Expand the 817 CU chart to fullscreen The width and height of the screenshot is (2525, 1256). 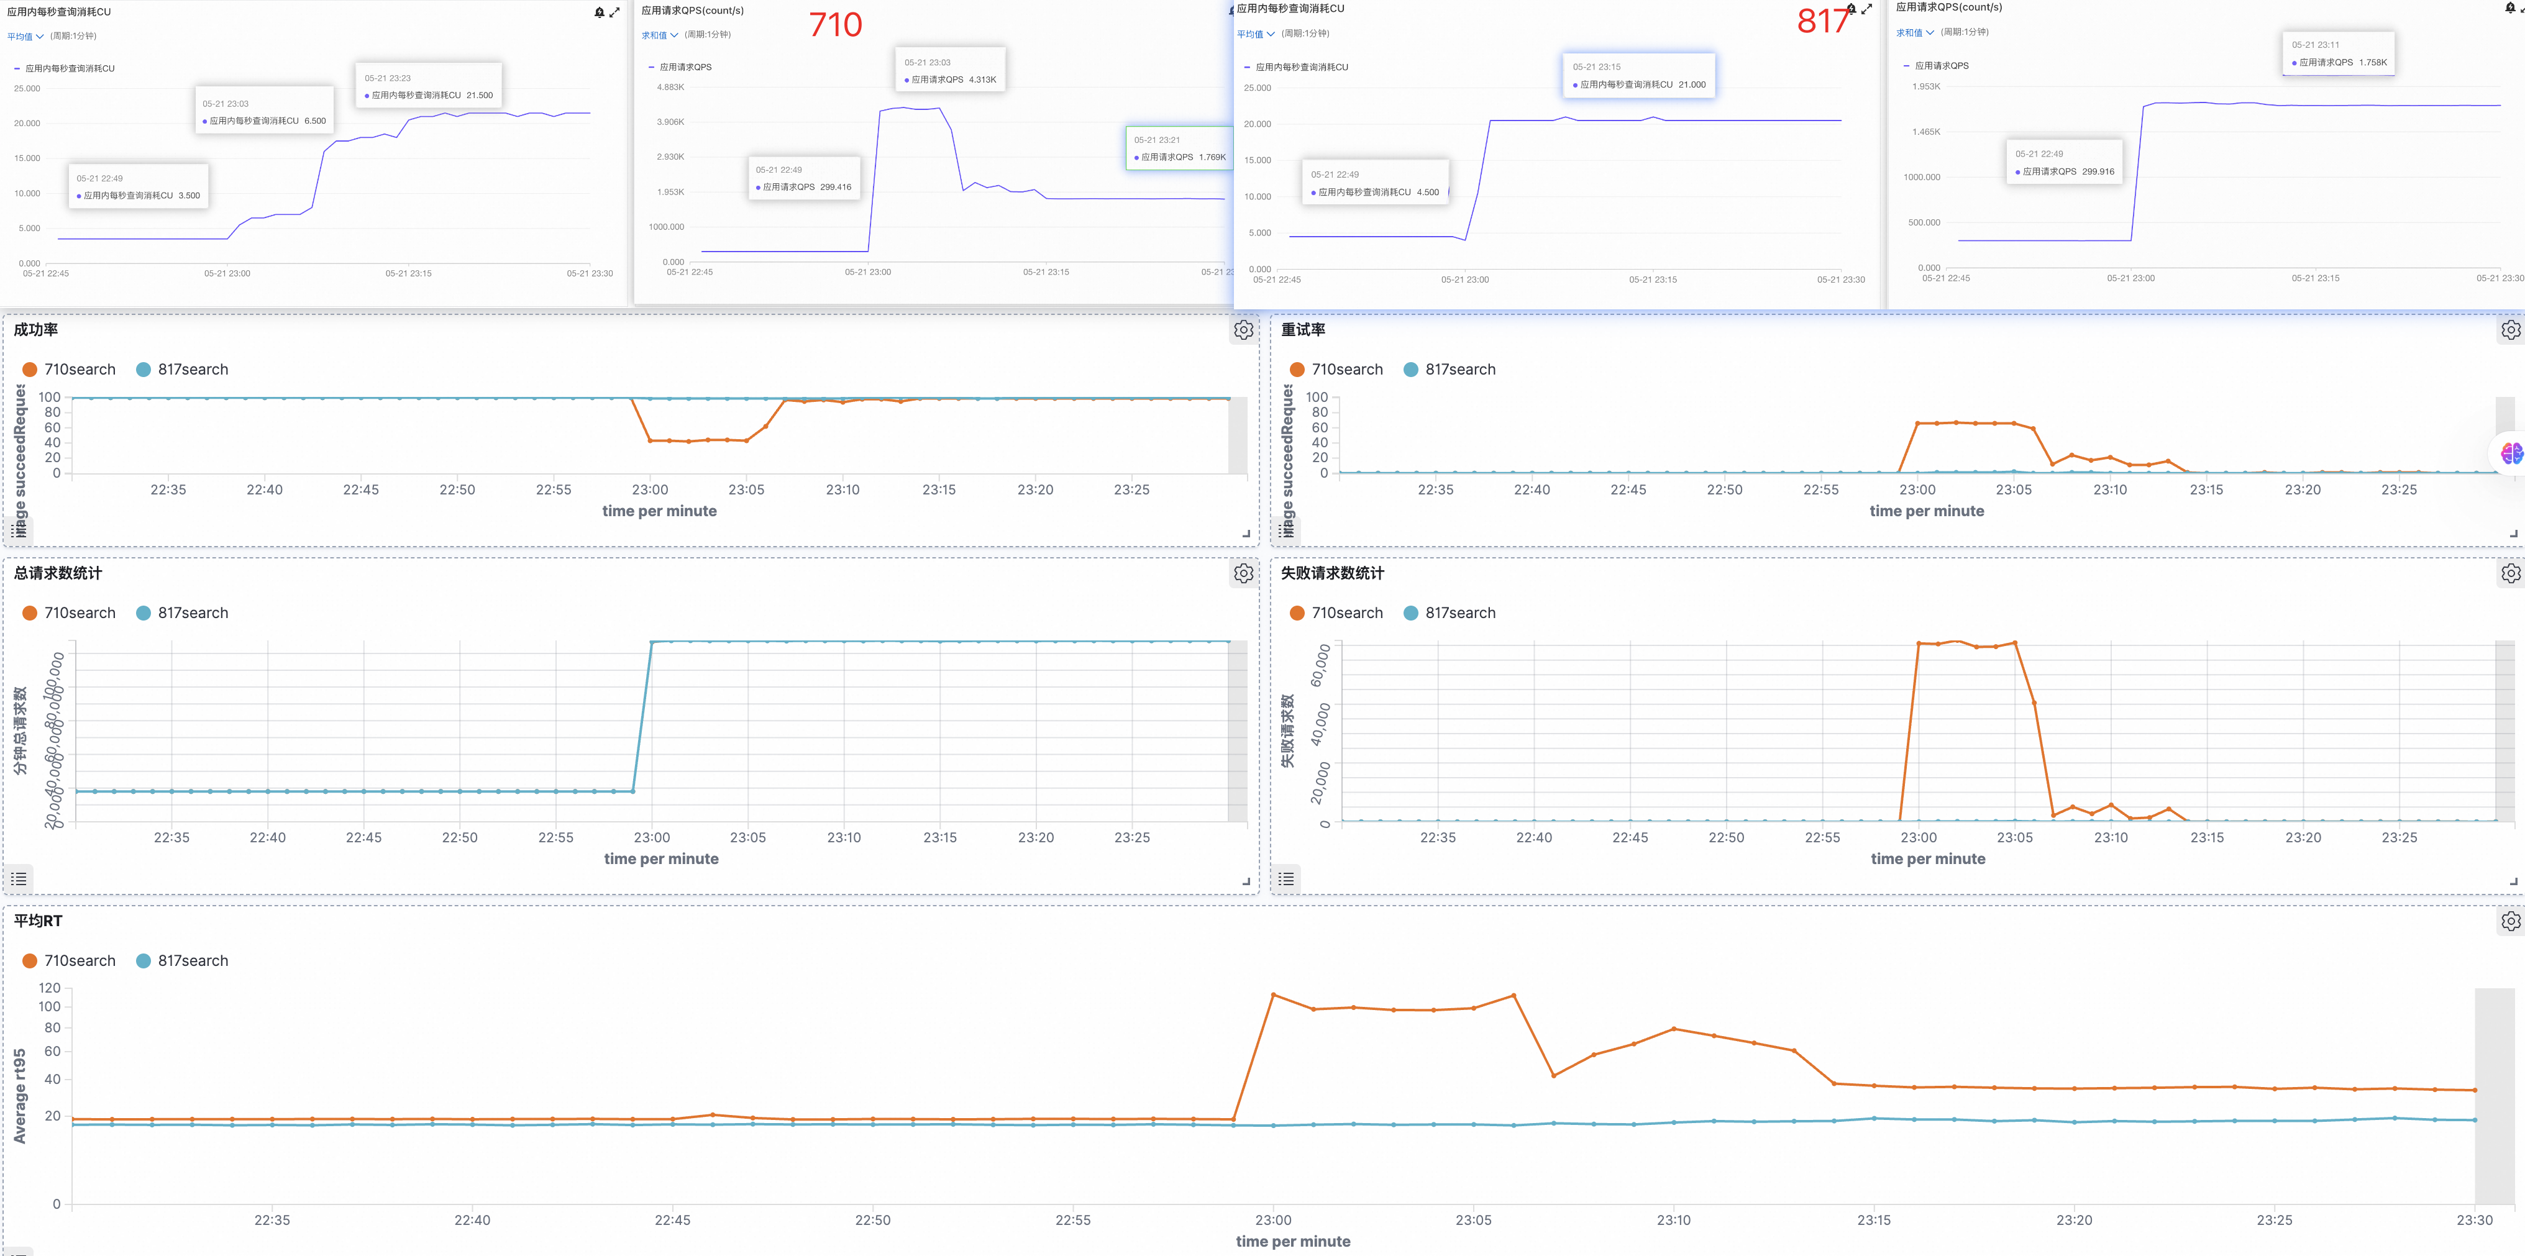(1866, 9)
